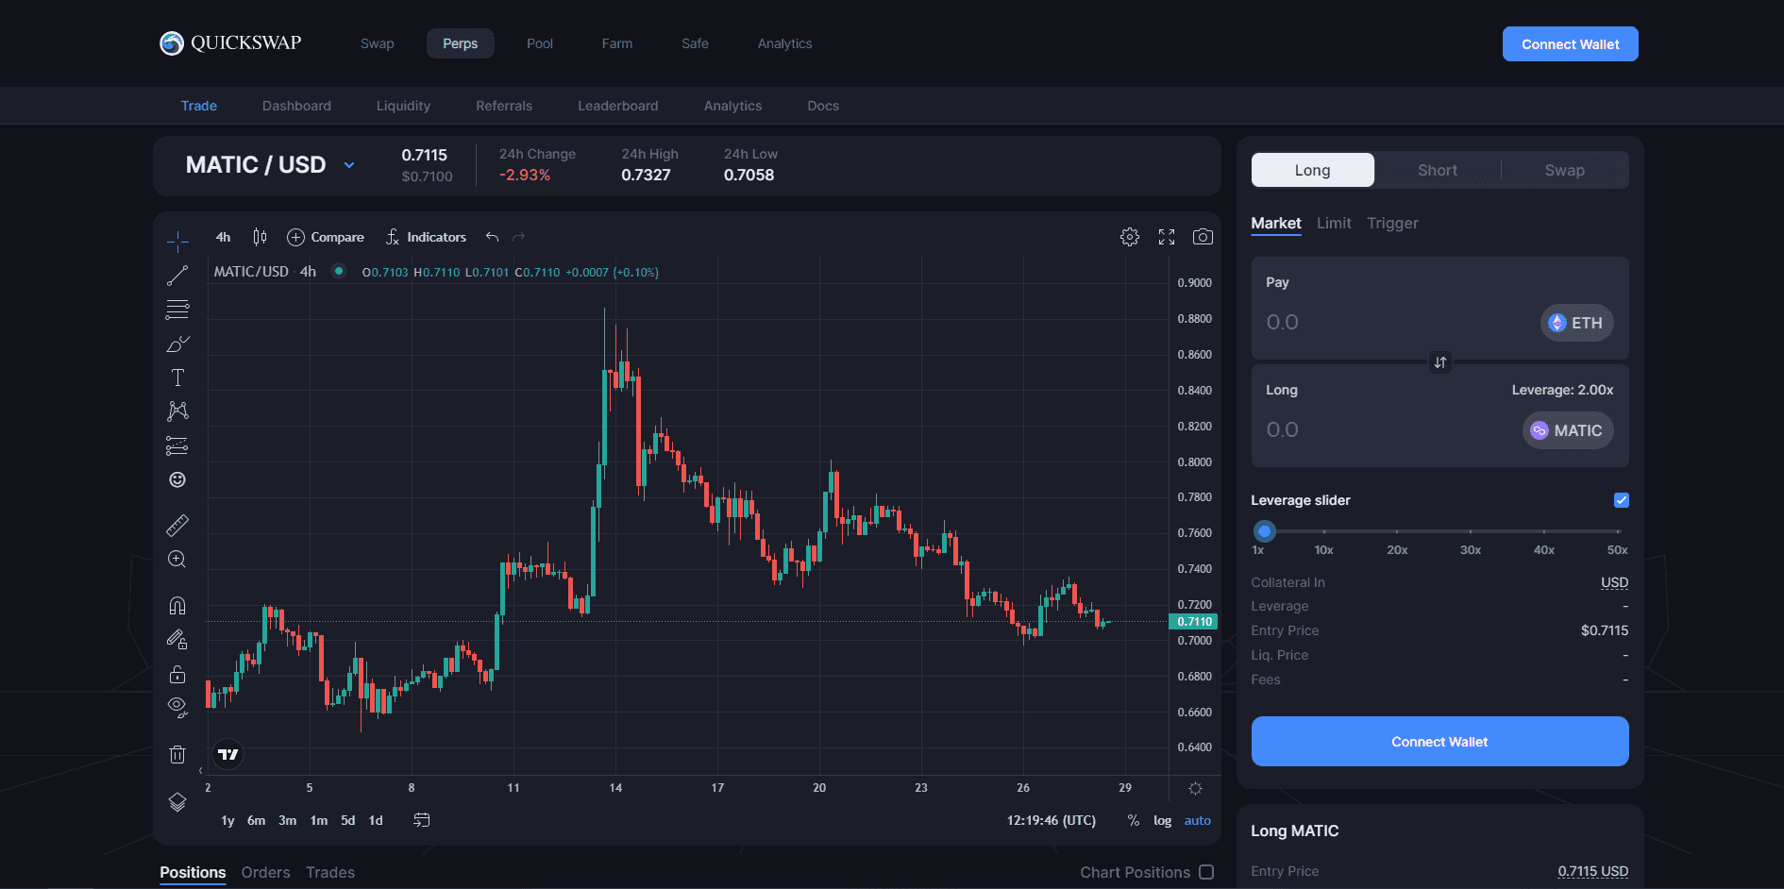Viewport: 1784px width, 889px height.
Task: Uncheck the Leverage slider checkbox
Action: (1621, 500)
